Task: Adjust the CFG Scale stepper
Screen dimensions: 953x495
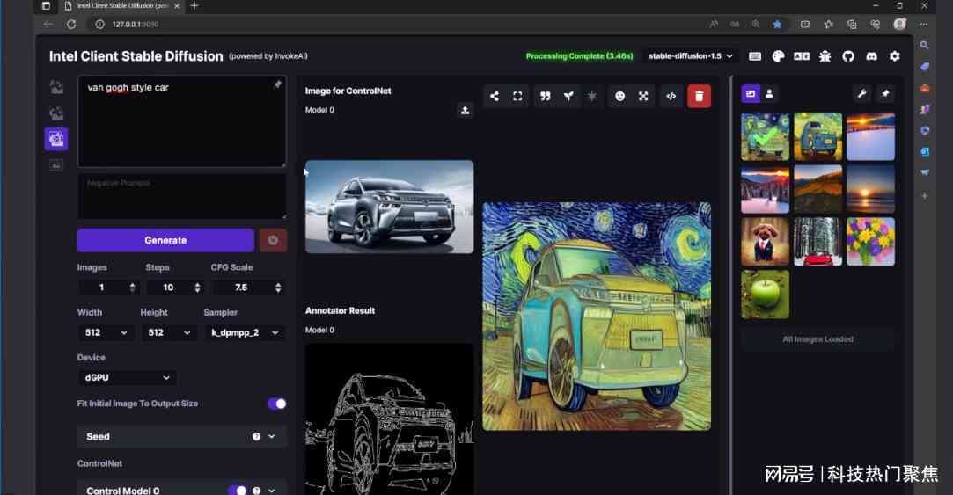Action: click(x=278, y=288)
